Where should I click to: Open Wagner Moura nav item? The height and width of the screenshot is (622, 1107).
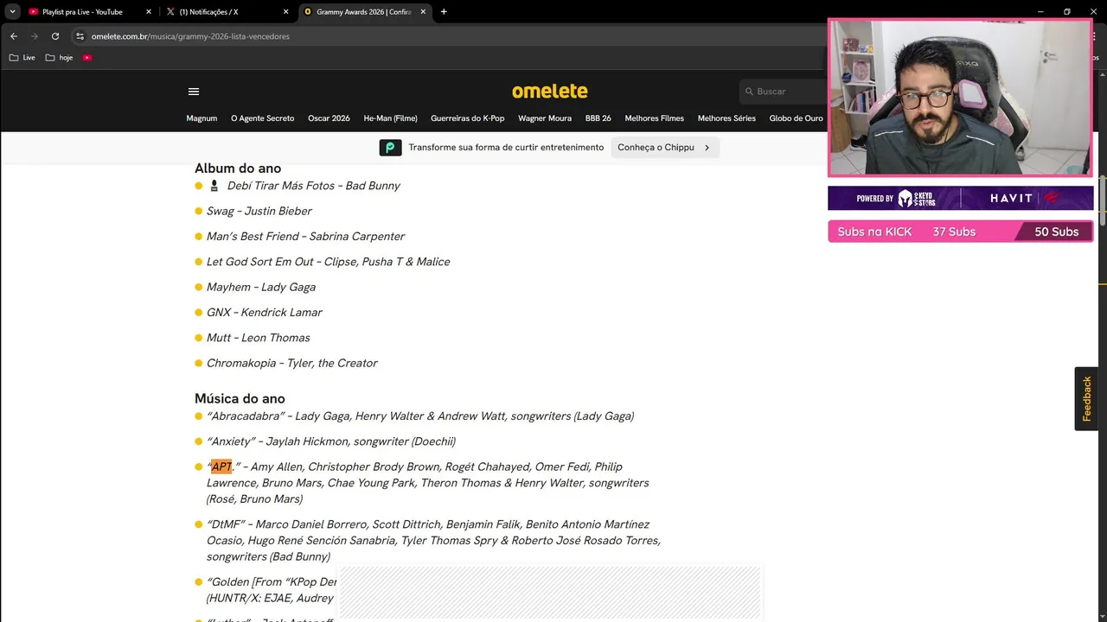click(545, 118)
